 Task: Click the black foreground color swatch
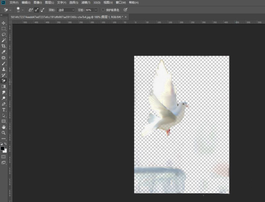point(3,149)
